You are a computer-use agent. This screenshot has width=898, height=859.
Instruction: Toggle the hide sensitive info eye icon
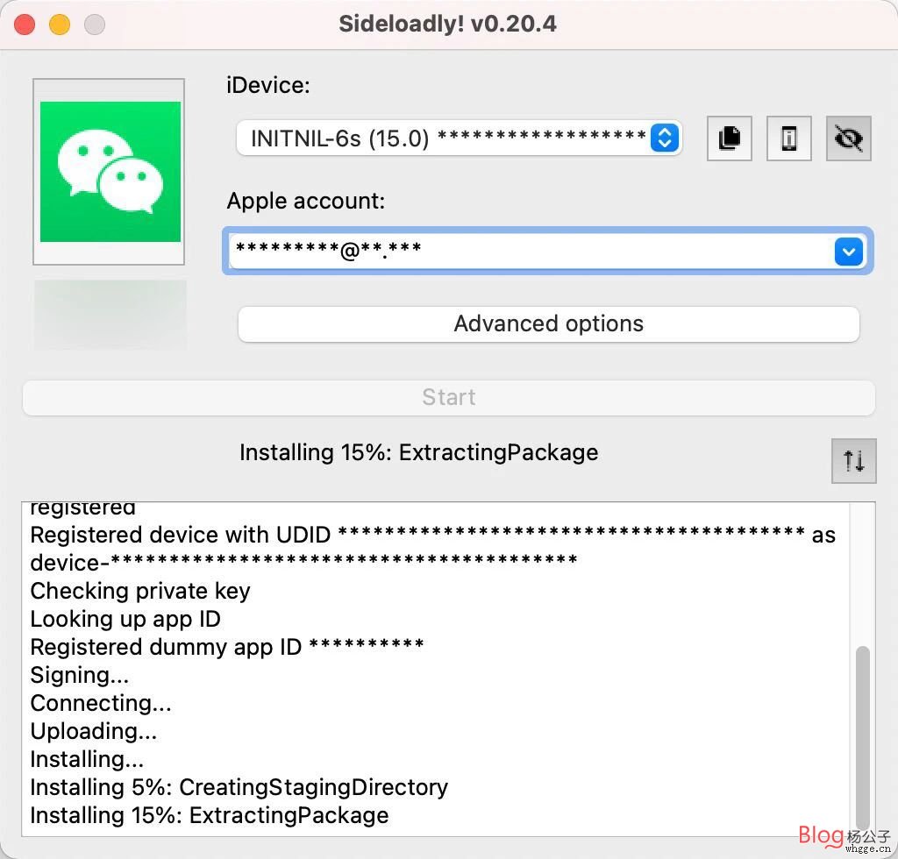point(848,138)
